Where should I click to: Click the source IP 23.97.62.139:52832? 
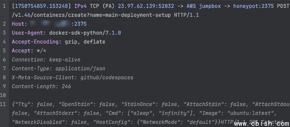pos(146,6)
